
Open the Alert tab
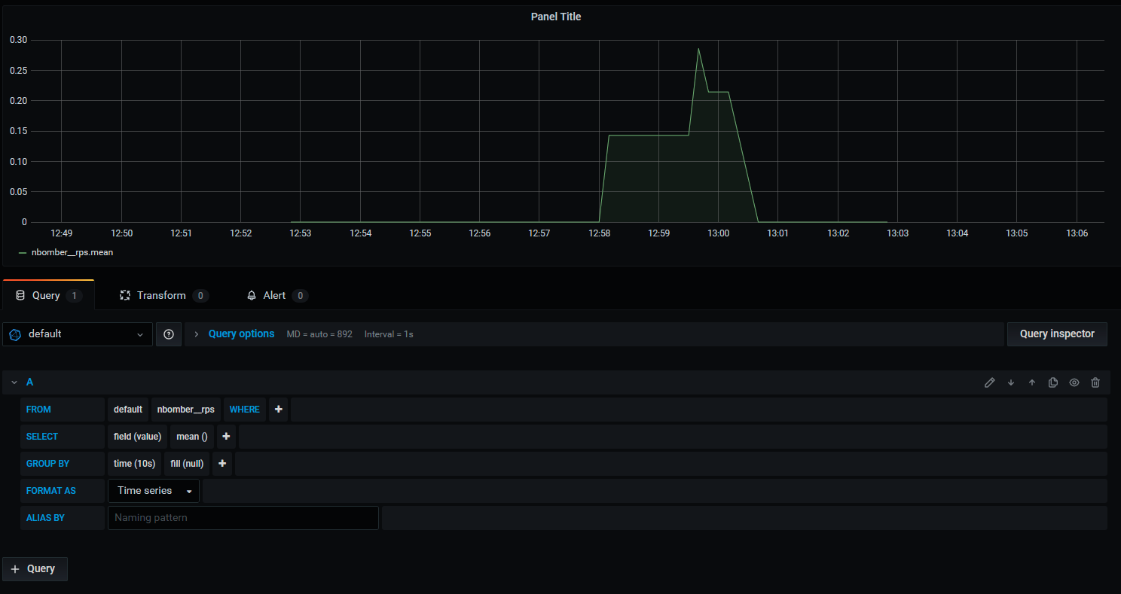coord(273,295)
